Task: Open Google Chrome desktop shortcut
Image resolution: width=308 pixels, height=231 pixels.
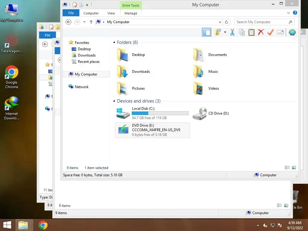Action: [12, 77]
